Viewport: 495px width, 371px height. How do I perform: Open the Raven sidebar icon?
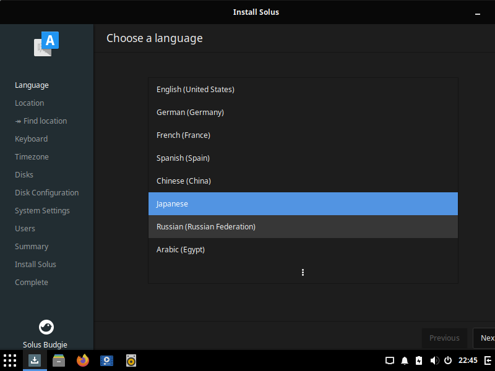tap(488, 360)
